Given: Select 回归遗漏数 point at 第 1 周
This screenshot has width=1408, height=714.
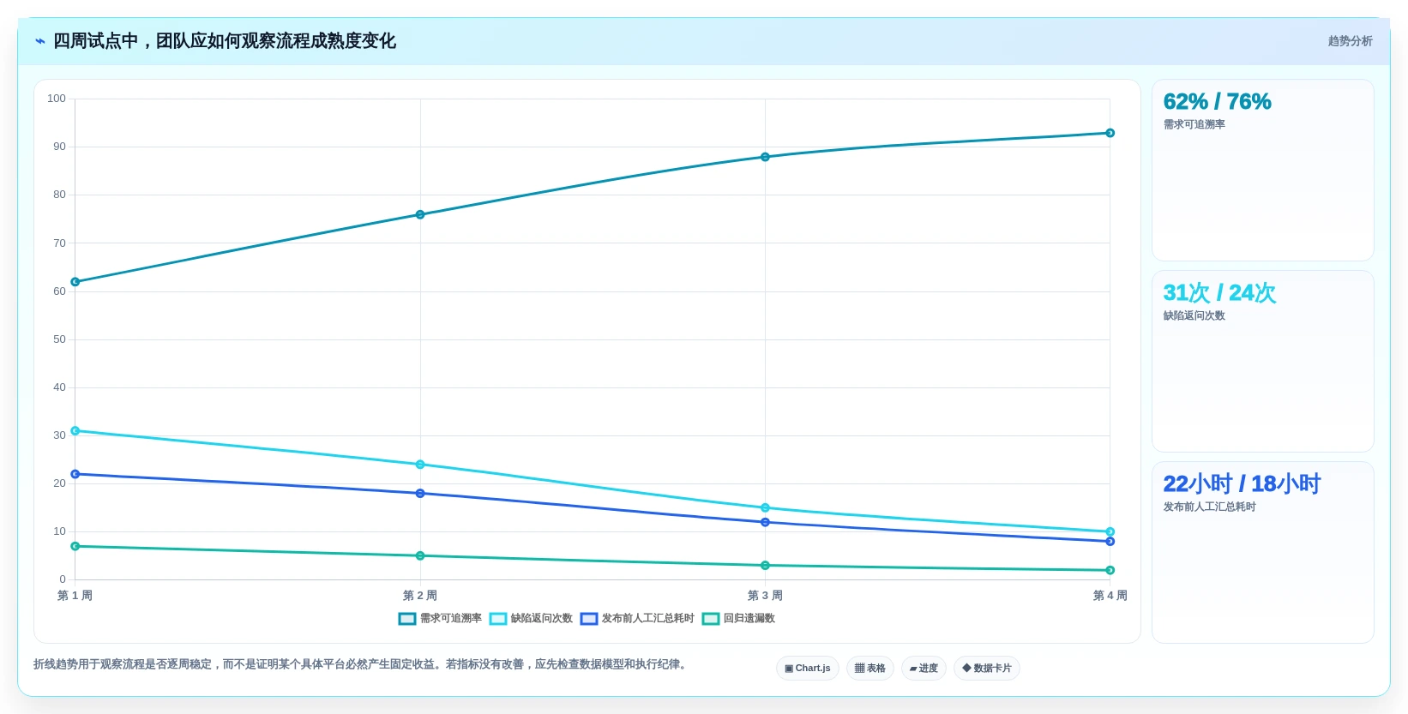Looking at the screenshot, I should [x=75, y=546].
